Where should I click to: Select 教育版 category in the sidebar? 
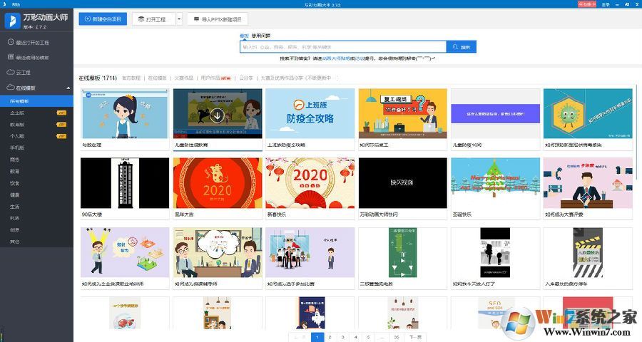click(18, 124)
